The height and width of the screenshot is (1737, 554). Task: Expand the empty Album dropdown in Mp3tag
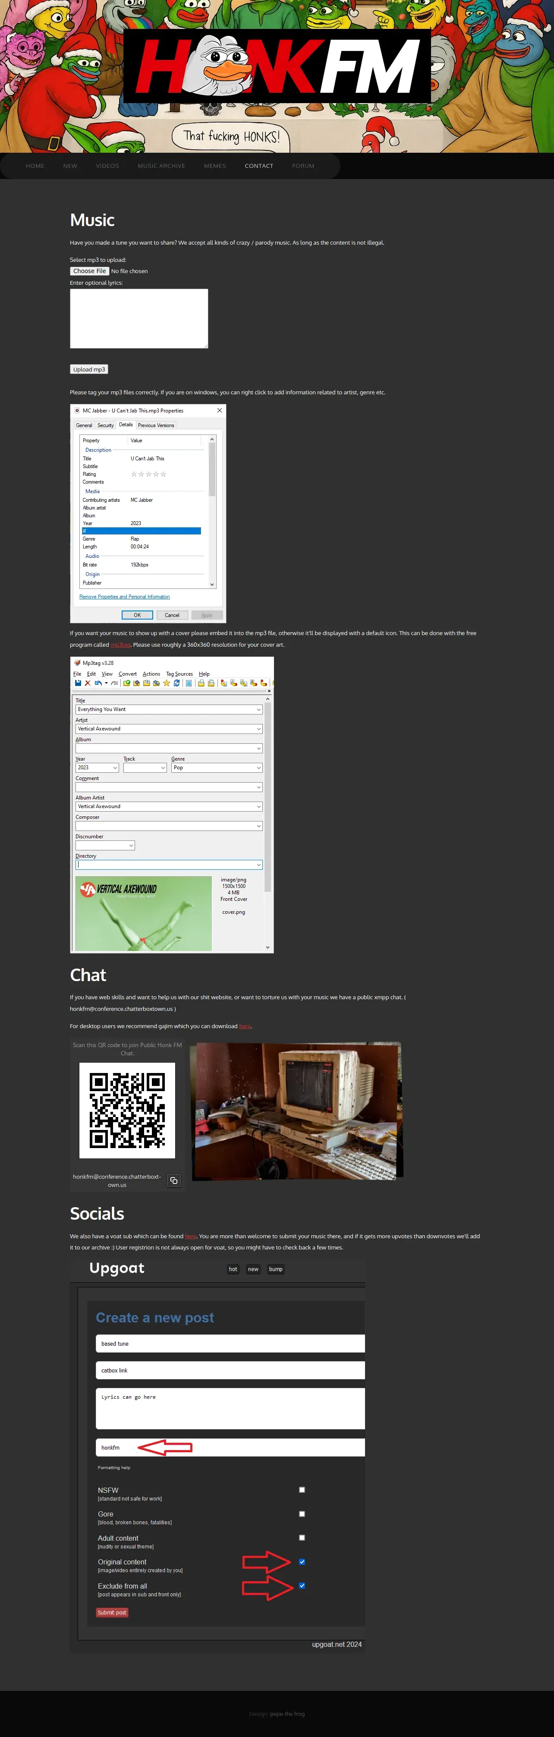coord(259,749)
